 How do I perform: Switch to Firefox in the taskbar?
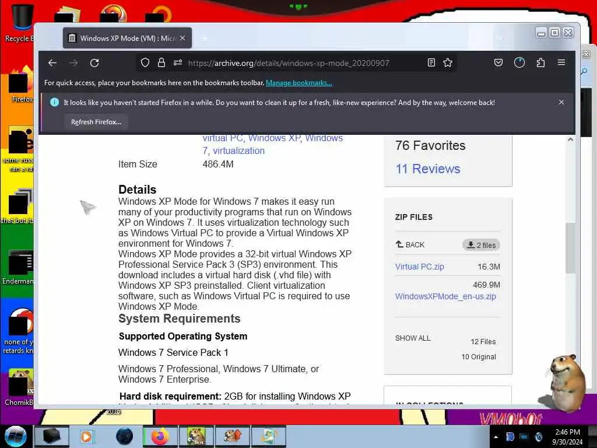coord(160,436)
